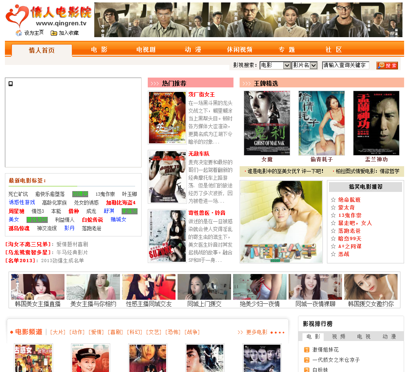Open the 情人首页 tab
This screenshot has height=372, width=409.
[42, 50]
